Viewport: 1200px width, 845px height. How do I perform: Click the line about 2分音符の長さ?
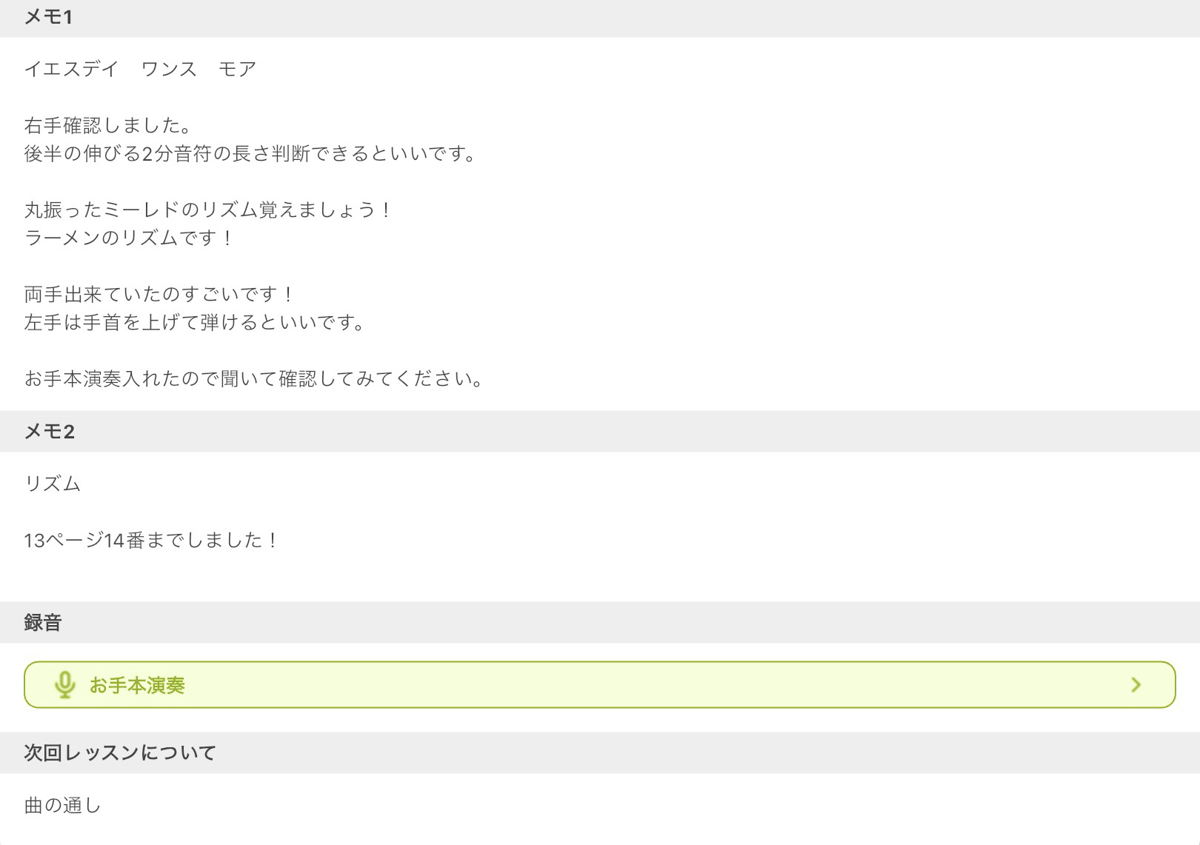pos(251,154)
